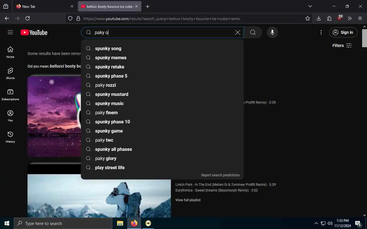Open Firefox application menu

tap(360, 18)
